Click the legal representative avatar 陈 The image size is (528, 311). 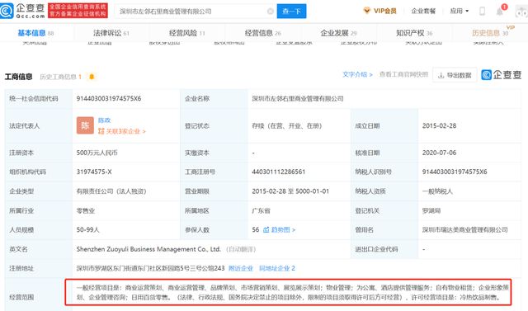pyautogui.click(x=85, y=125)
